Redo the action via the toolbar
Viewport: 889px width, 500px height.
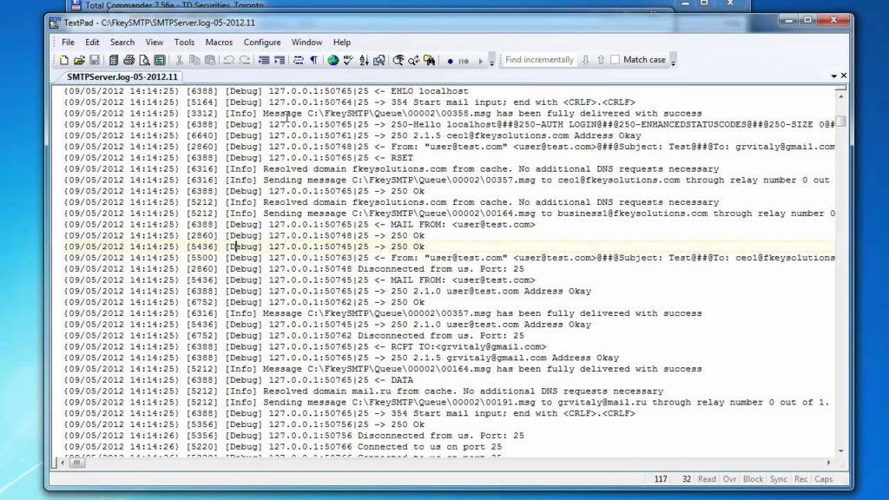click(x=244, y=60)
